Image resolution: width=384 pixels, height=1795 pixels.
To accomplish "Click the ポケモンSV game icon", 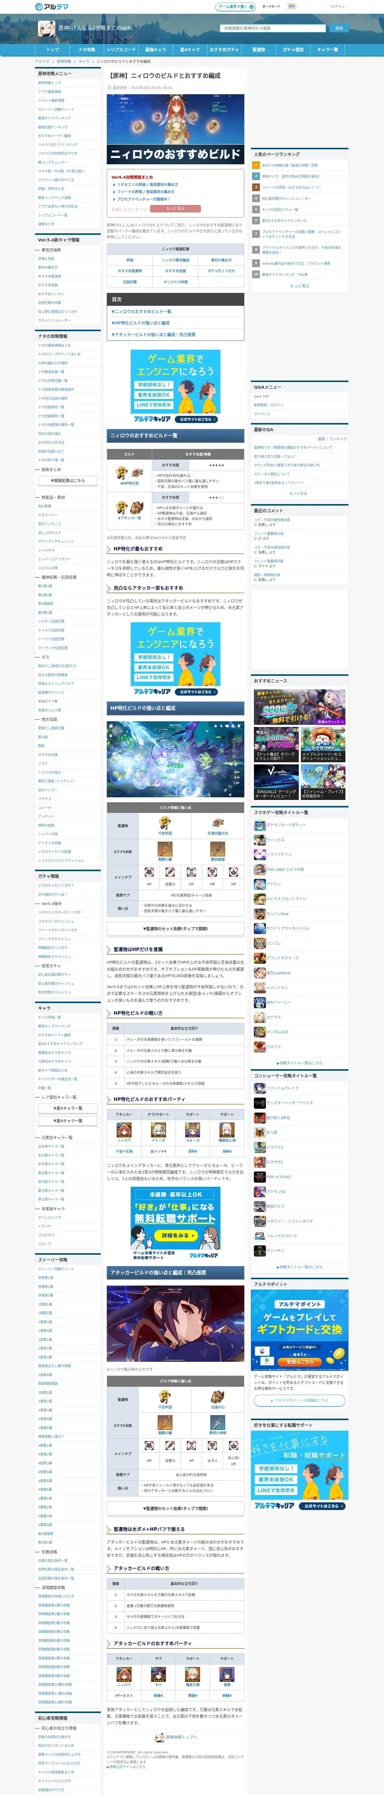I will coord(259,1192).
